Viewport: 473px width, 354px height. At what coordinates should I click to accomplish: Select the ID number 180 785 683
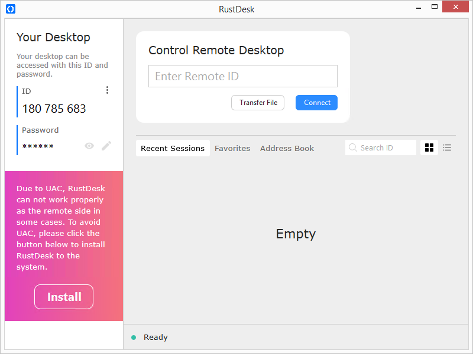pos(54,109)
